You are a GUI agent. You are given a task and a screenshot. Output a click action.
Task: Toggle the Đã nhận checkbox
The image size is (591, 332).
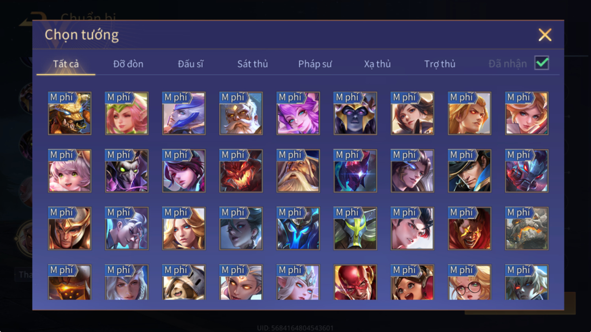[x=542, y=63]
